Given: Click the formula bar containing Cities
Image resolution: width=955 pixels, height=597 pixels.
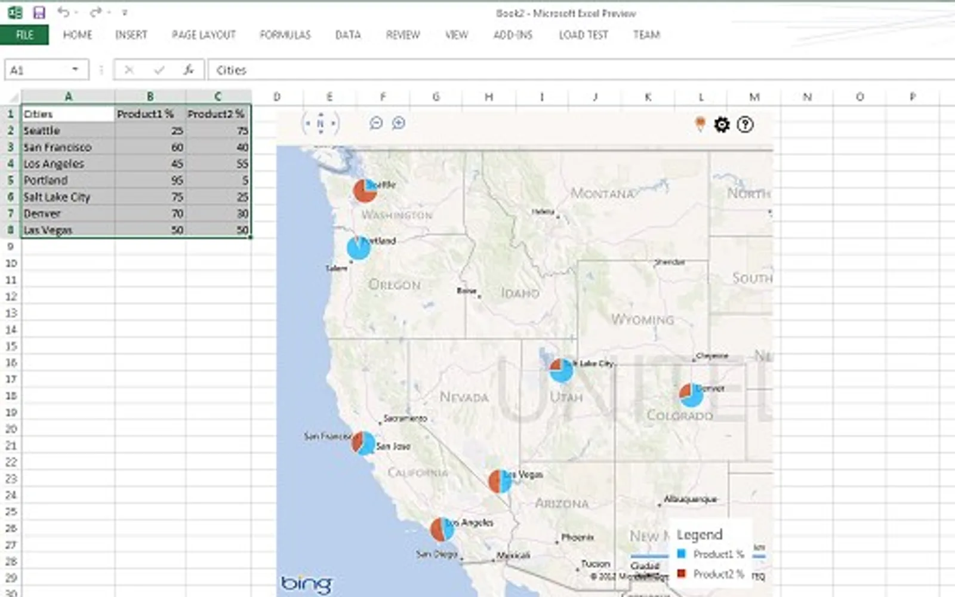Looking at the screenshot, I should 581,70.
